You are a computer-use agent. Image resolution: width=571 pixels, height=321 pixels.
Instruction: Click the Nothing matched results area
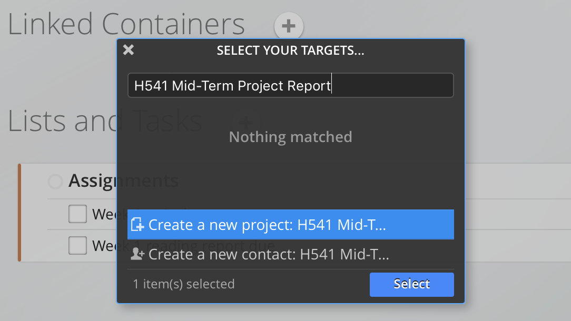pos(291,137)
